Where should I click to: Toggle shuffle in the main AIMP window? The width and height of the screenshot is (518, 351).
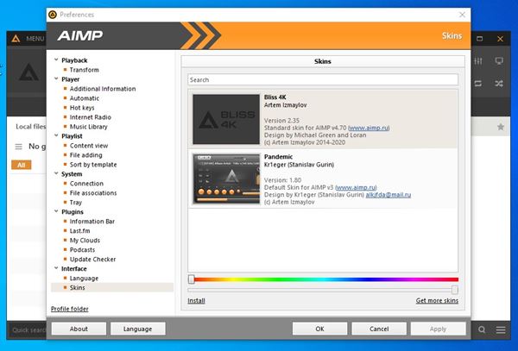(x=499, y=84)
